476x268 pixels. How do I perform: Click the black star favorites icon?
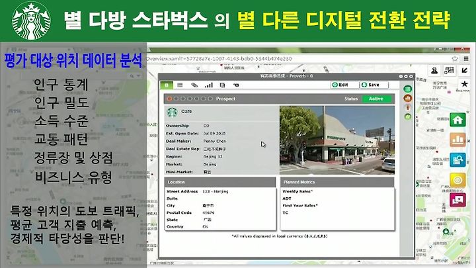click(x=464, y=84)
